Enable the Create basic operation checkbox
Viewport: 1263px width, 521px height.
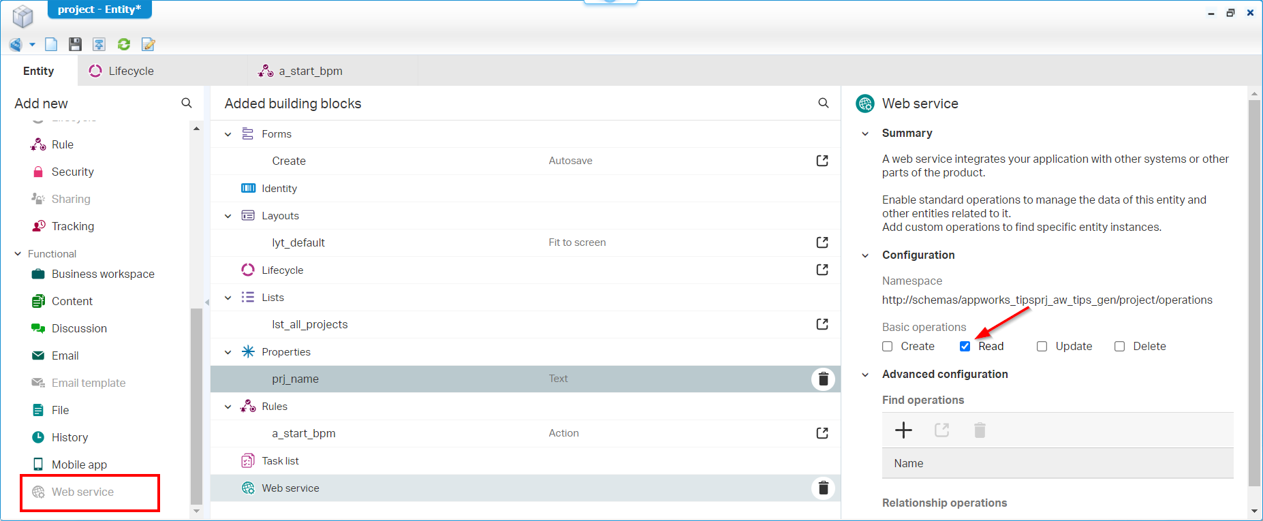tap(887, 346)
